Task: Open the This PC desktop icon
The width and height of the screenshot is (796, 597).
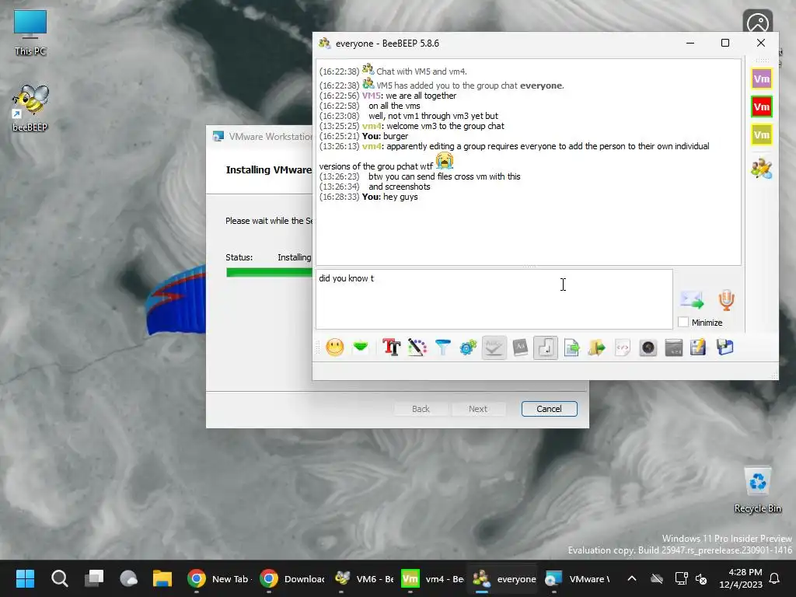Action: tap(30, 33)
